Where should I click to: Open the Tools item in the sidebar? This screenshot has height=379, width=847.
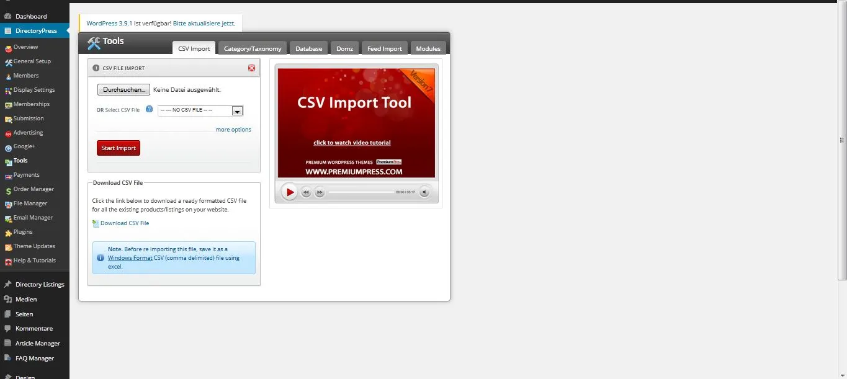[20, 161]
